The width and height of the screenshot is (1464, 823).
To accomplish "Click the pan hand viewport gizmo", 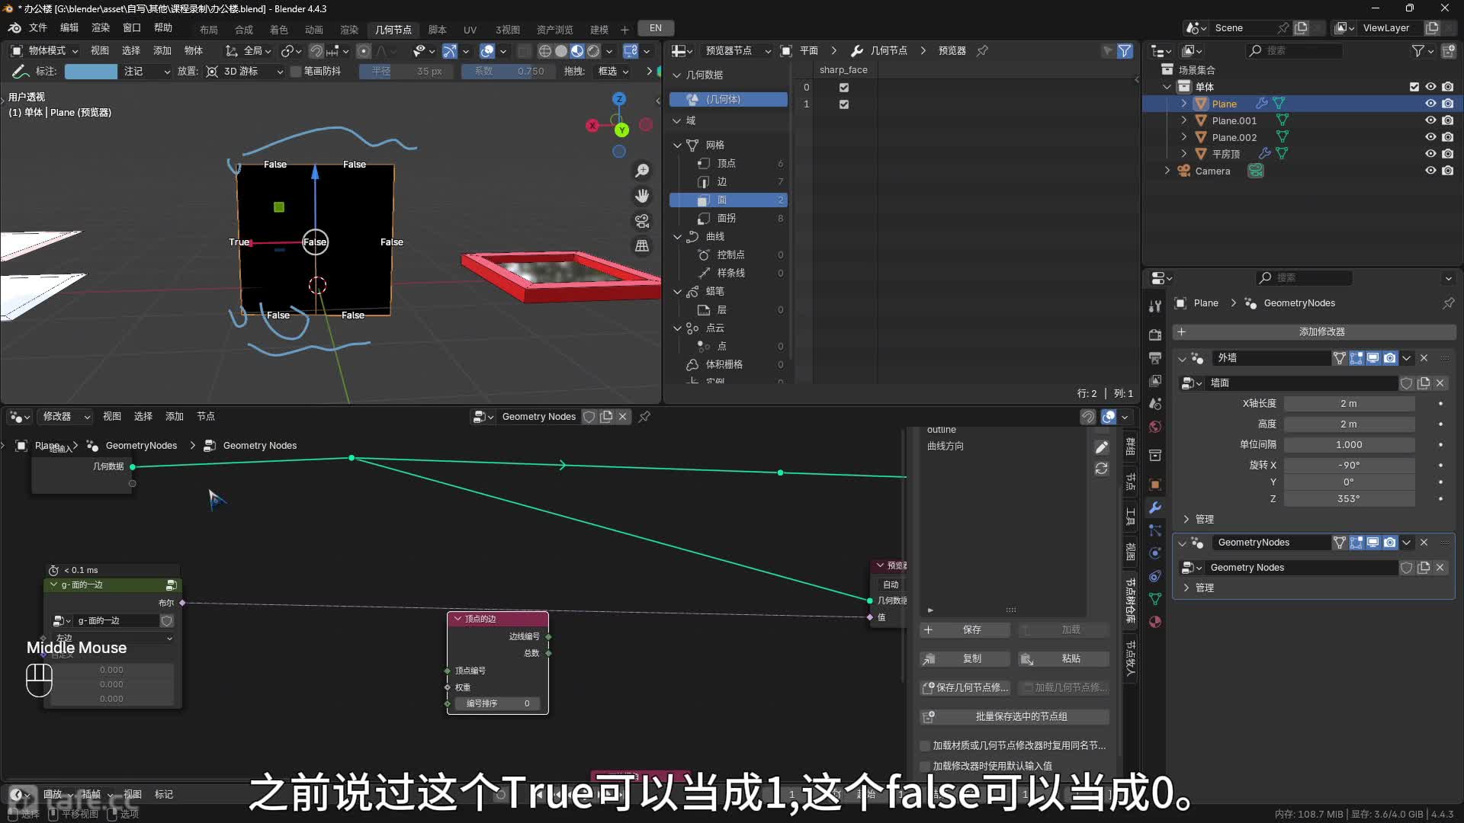I will coord(642,196).
